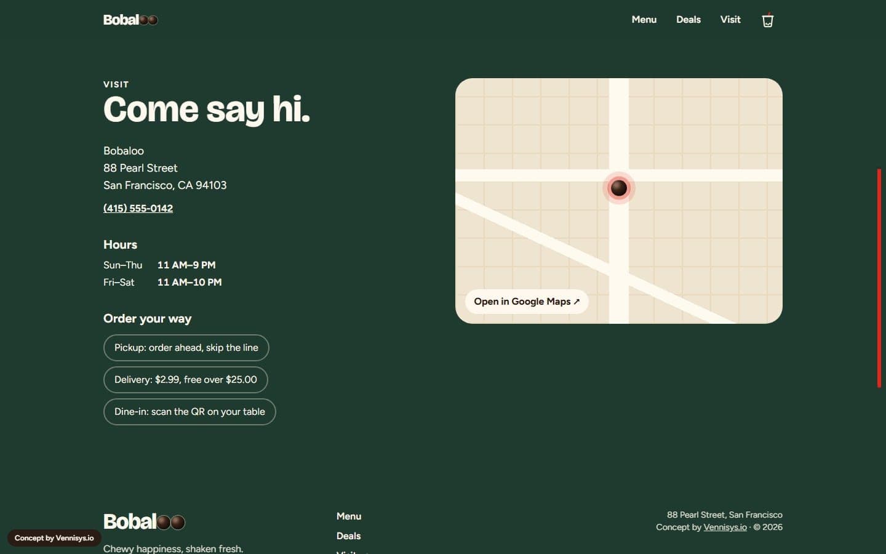Open the cart cup icon in header
Screen dimensions: 886x554
click(x=767, y=20)
